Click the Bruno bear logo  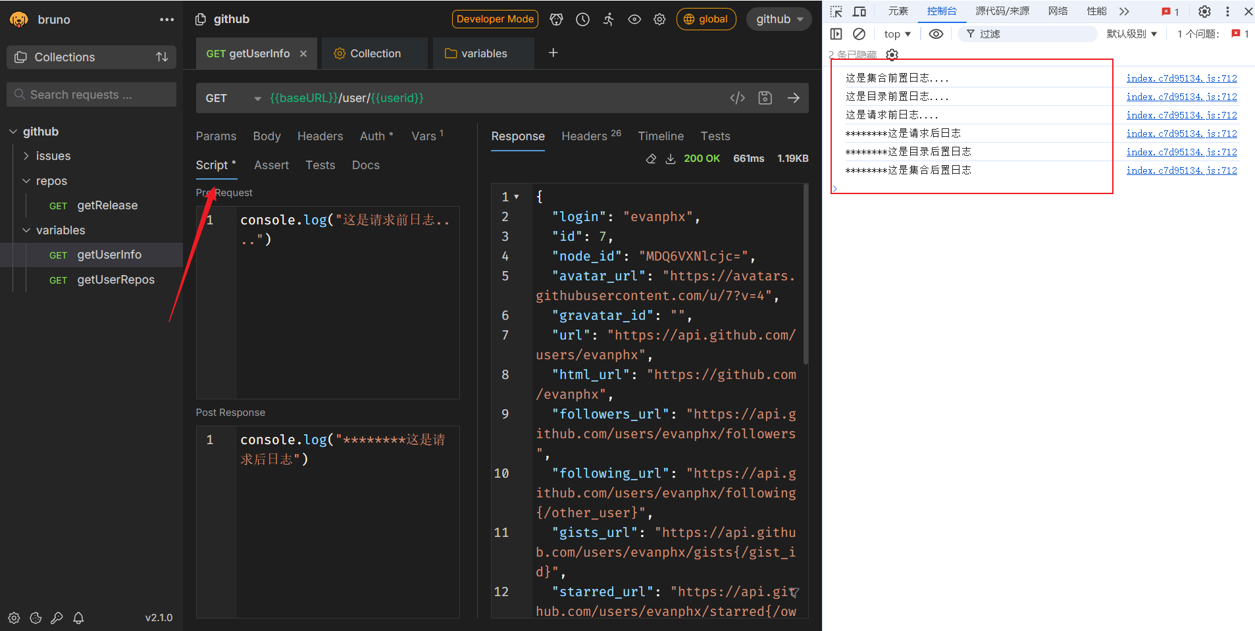(x=19, y=20)
